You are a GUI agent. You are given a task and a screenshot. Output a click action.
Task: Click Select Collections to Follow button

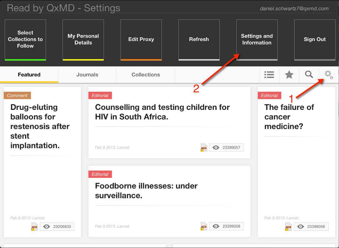[x=25, y=39]
